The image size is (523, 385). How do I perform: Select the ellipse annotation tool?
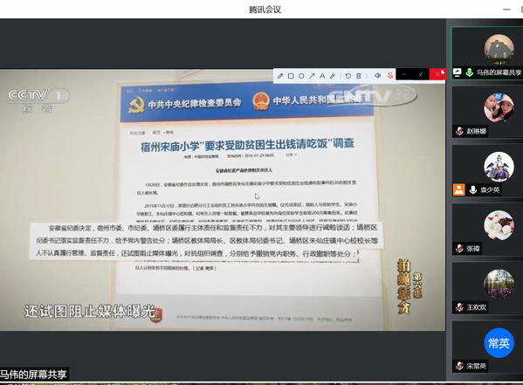(x=301, y=76)
